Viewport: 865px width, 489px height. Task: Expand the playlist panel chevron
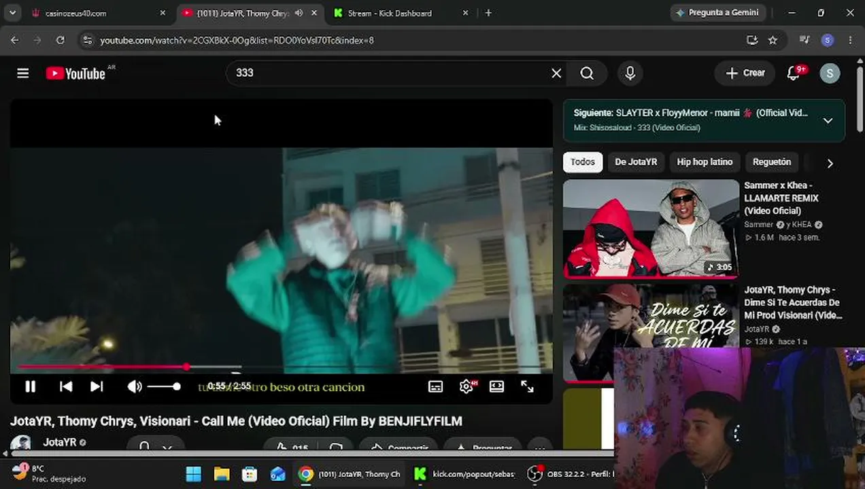pyautogui.click(x=828, y=120)
